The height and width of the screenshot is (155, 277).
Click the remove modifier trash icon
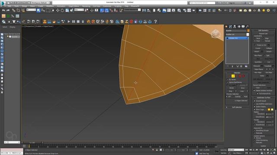coord(241,66)
